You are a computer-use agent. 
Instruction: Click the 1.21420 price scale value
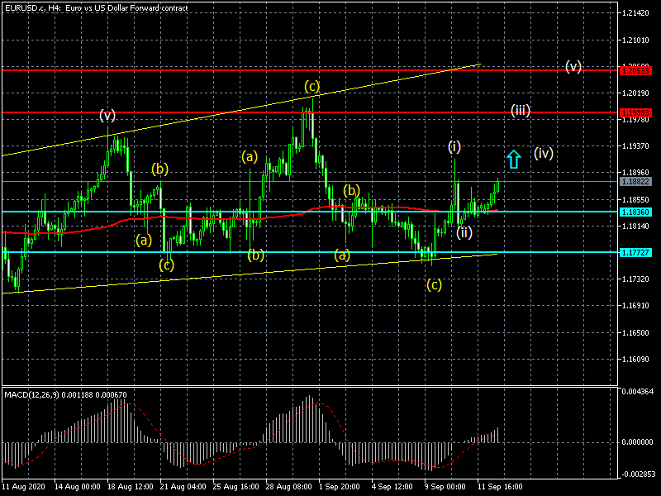pos(635,13)
